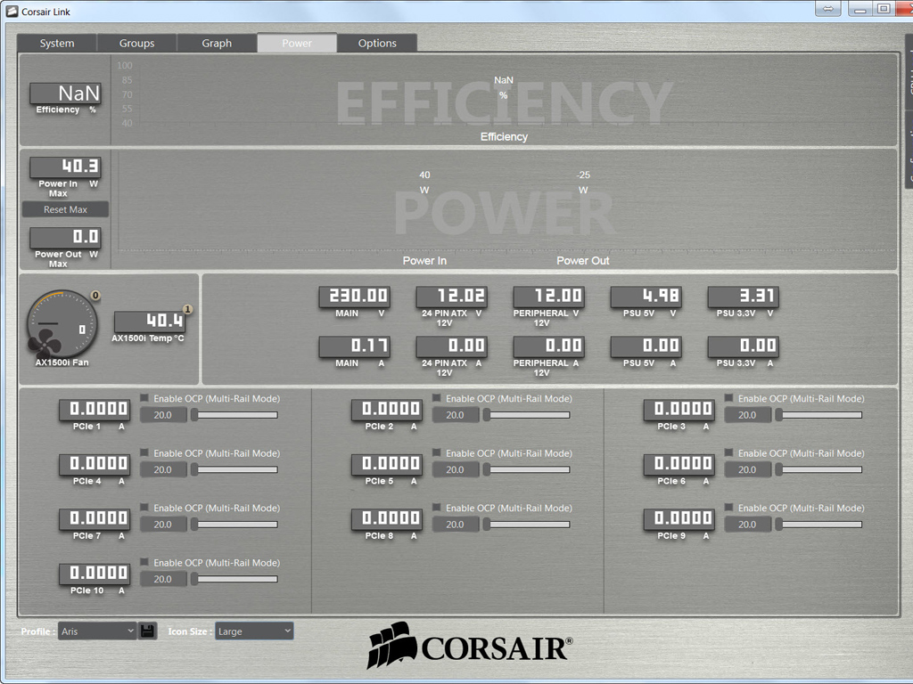This screenshot has width=913, height=684.
Task: Set the OCP slider for PCIe 9
Action: [x=819, y=524]
